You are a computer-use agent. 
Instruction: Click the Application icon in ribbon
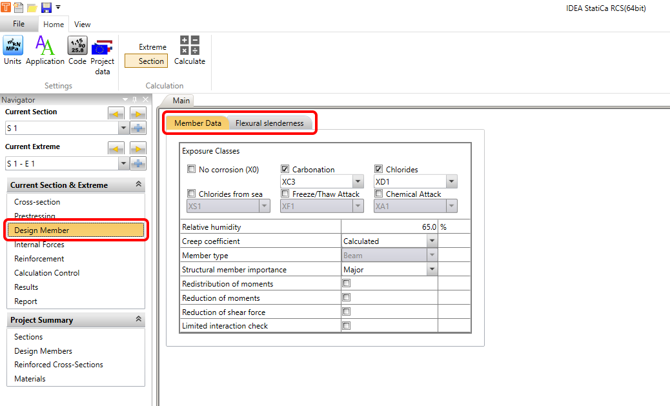45,46
